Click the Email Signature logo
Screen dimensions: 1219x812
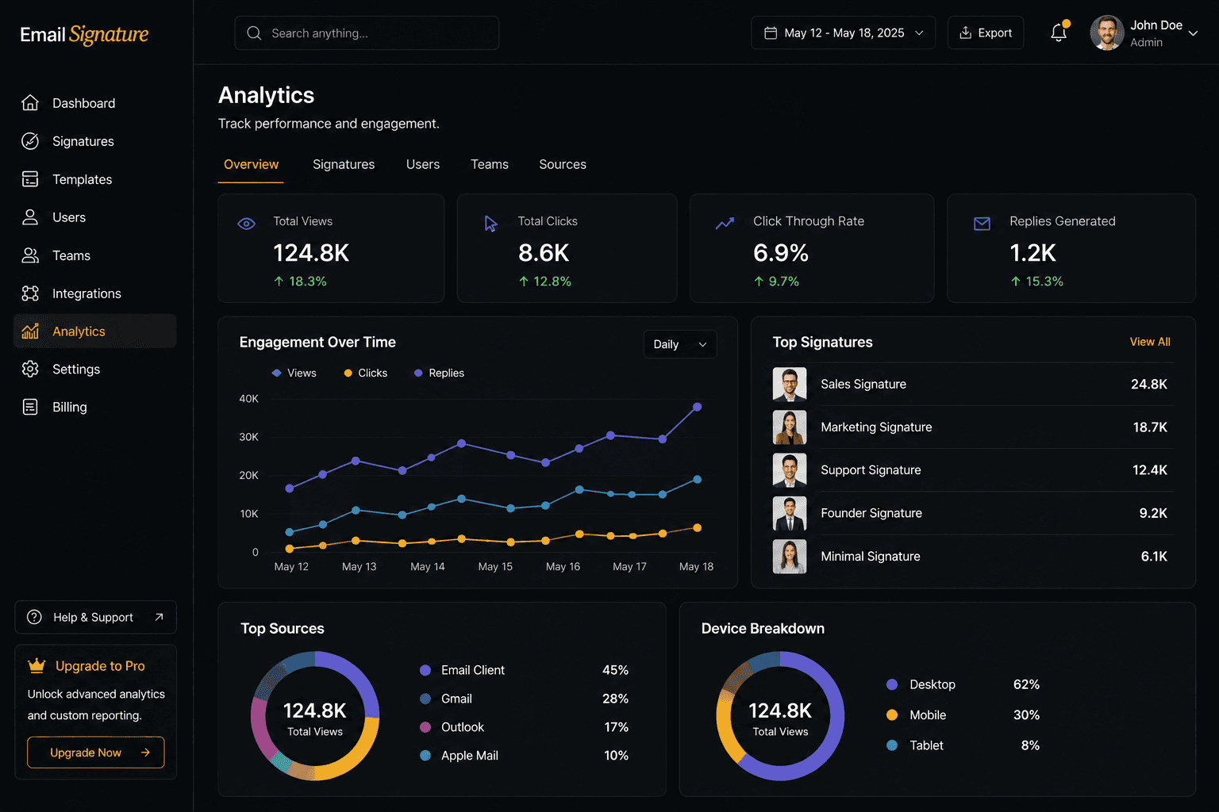tap(84, 34)
